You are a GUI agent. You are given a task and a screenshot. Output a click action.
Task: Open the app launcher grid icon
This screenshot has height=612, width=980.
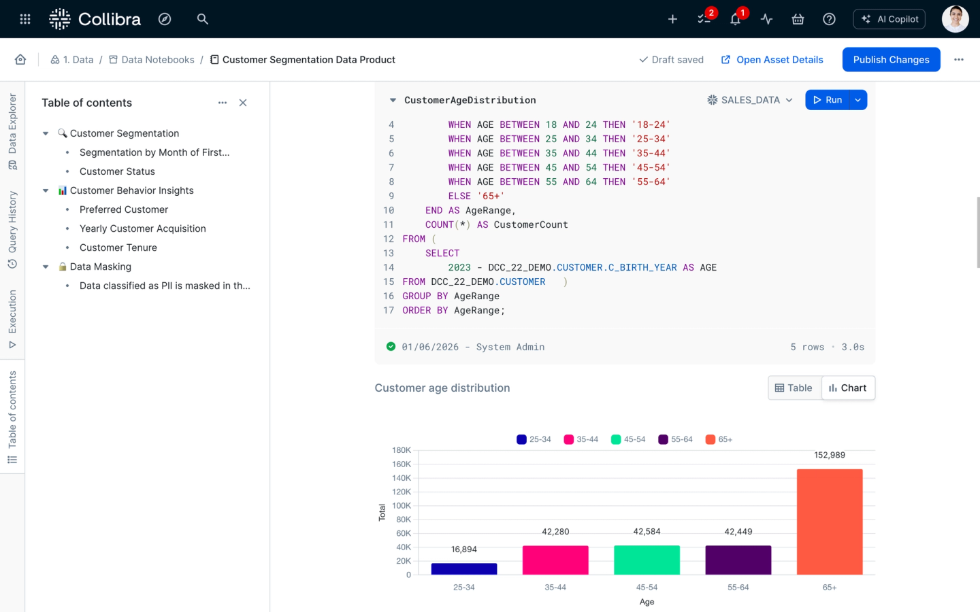(x=25, y=19)
